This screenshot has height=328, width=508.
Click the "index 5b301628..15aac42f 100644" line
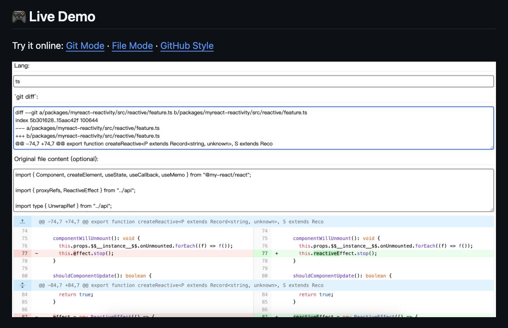tap(57, 120)
